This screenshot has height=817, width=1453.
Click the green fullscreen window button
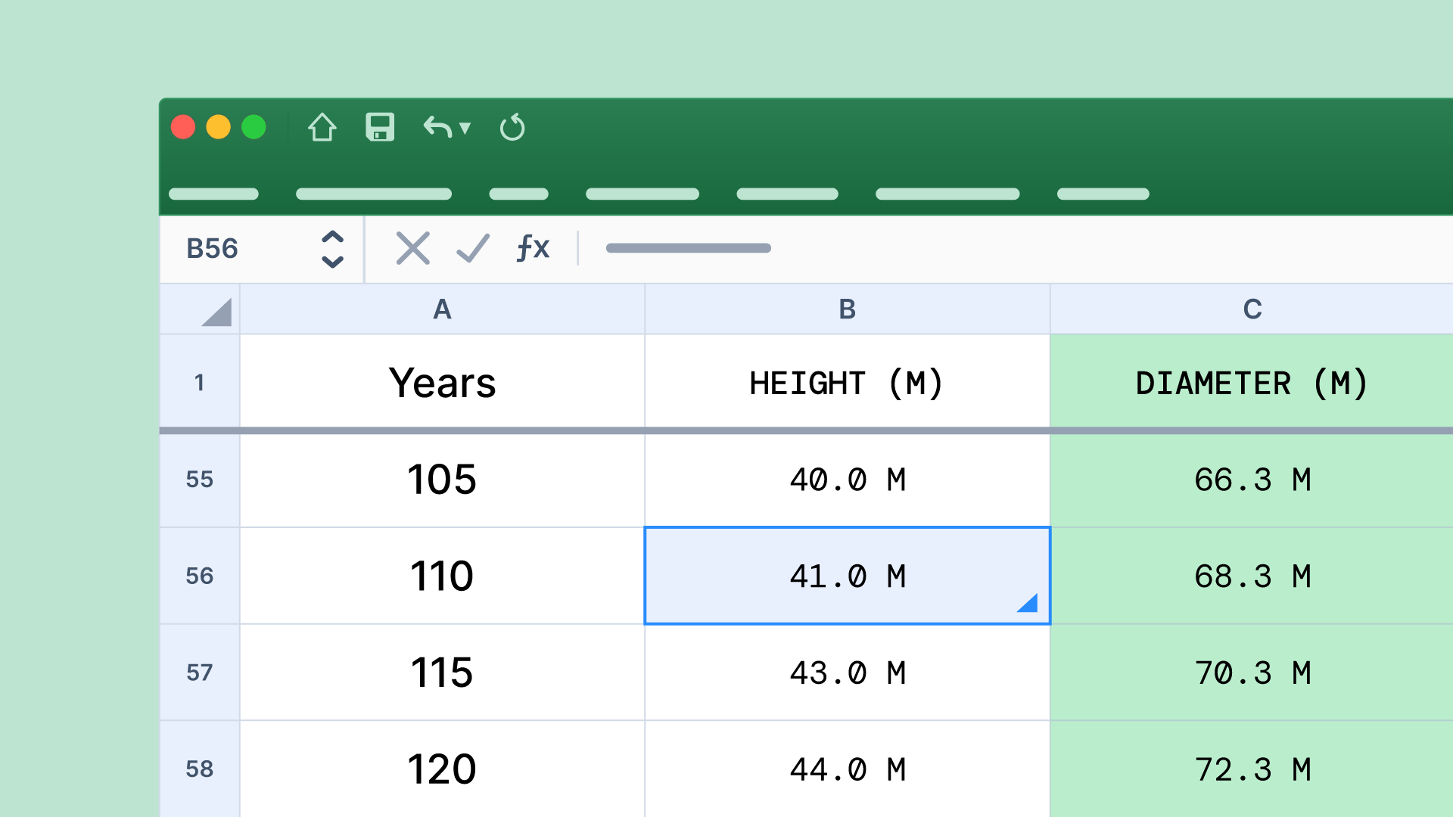[254, 127]
